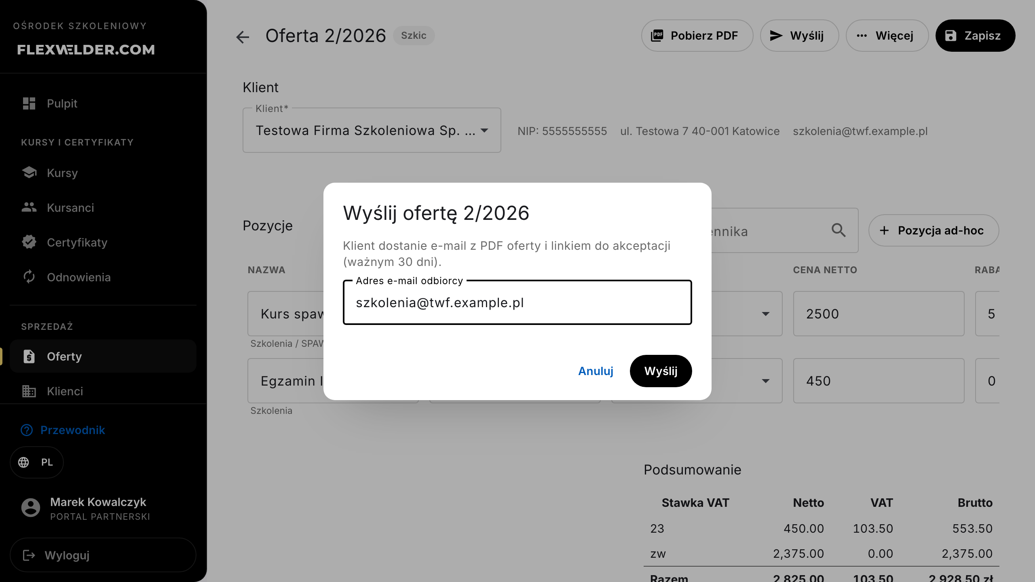The width and height of the screenshot is (1035, 582).
Task: Click the Adres e-mail odbiorcy field
Action: point(517,302)
